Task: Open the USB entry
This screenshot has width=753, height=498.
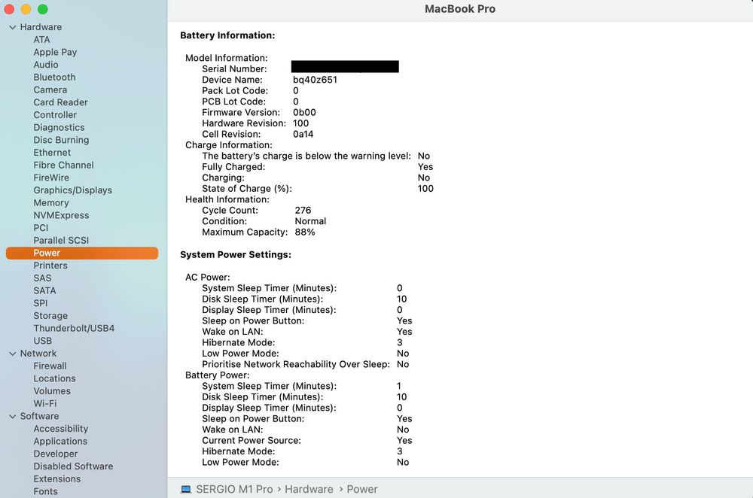Action: pos(43,341)
